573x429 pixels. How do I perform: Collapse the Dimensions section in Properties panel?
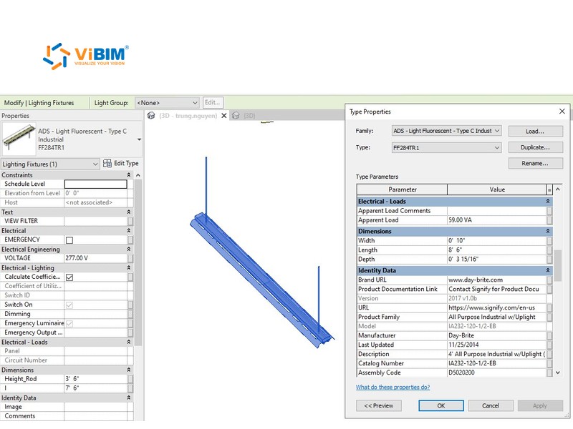(x=129, y=370)
